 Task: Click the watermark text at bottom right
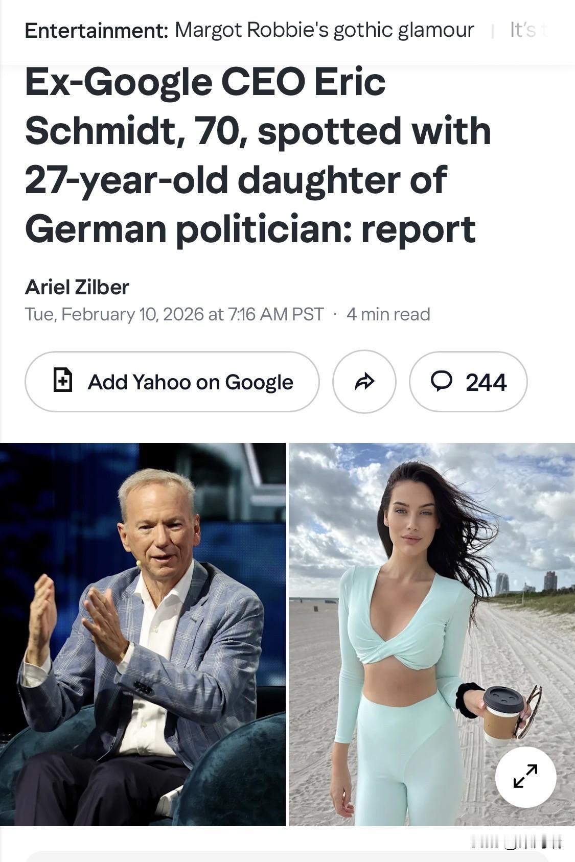[x=516, y=842]
